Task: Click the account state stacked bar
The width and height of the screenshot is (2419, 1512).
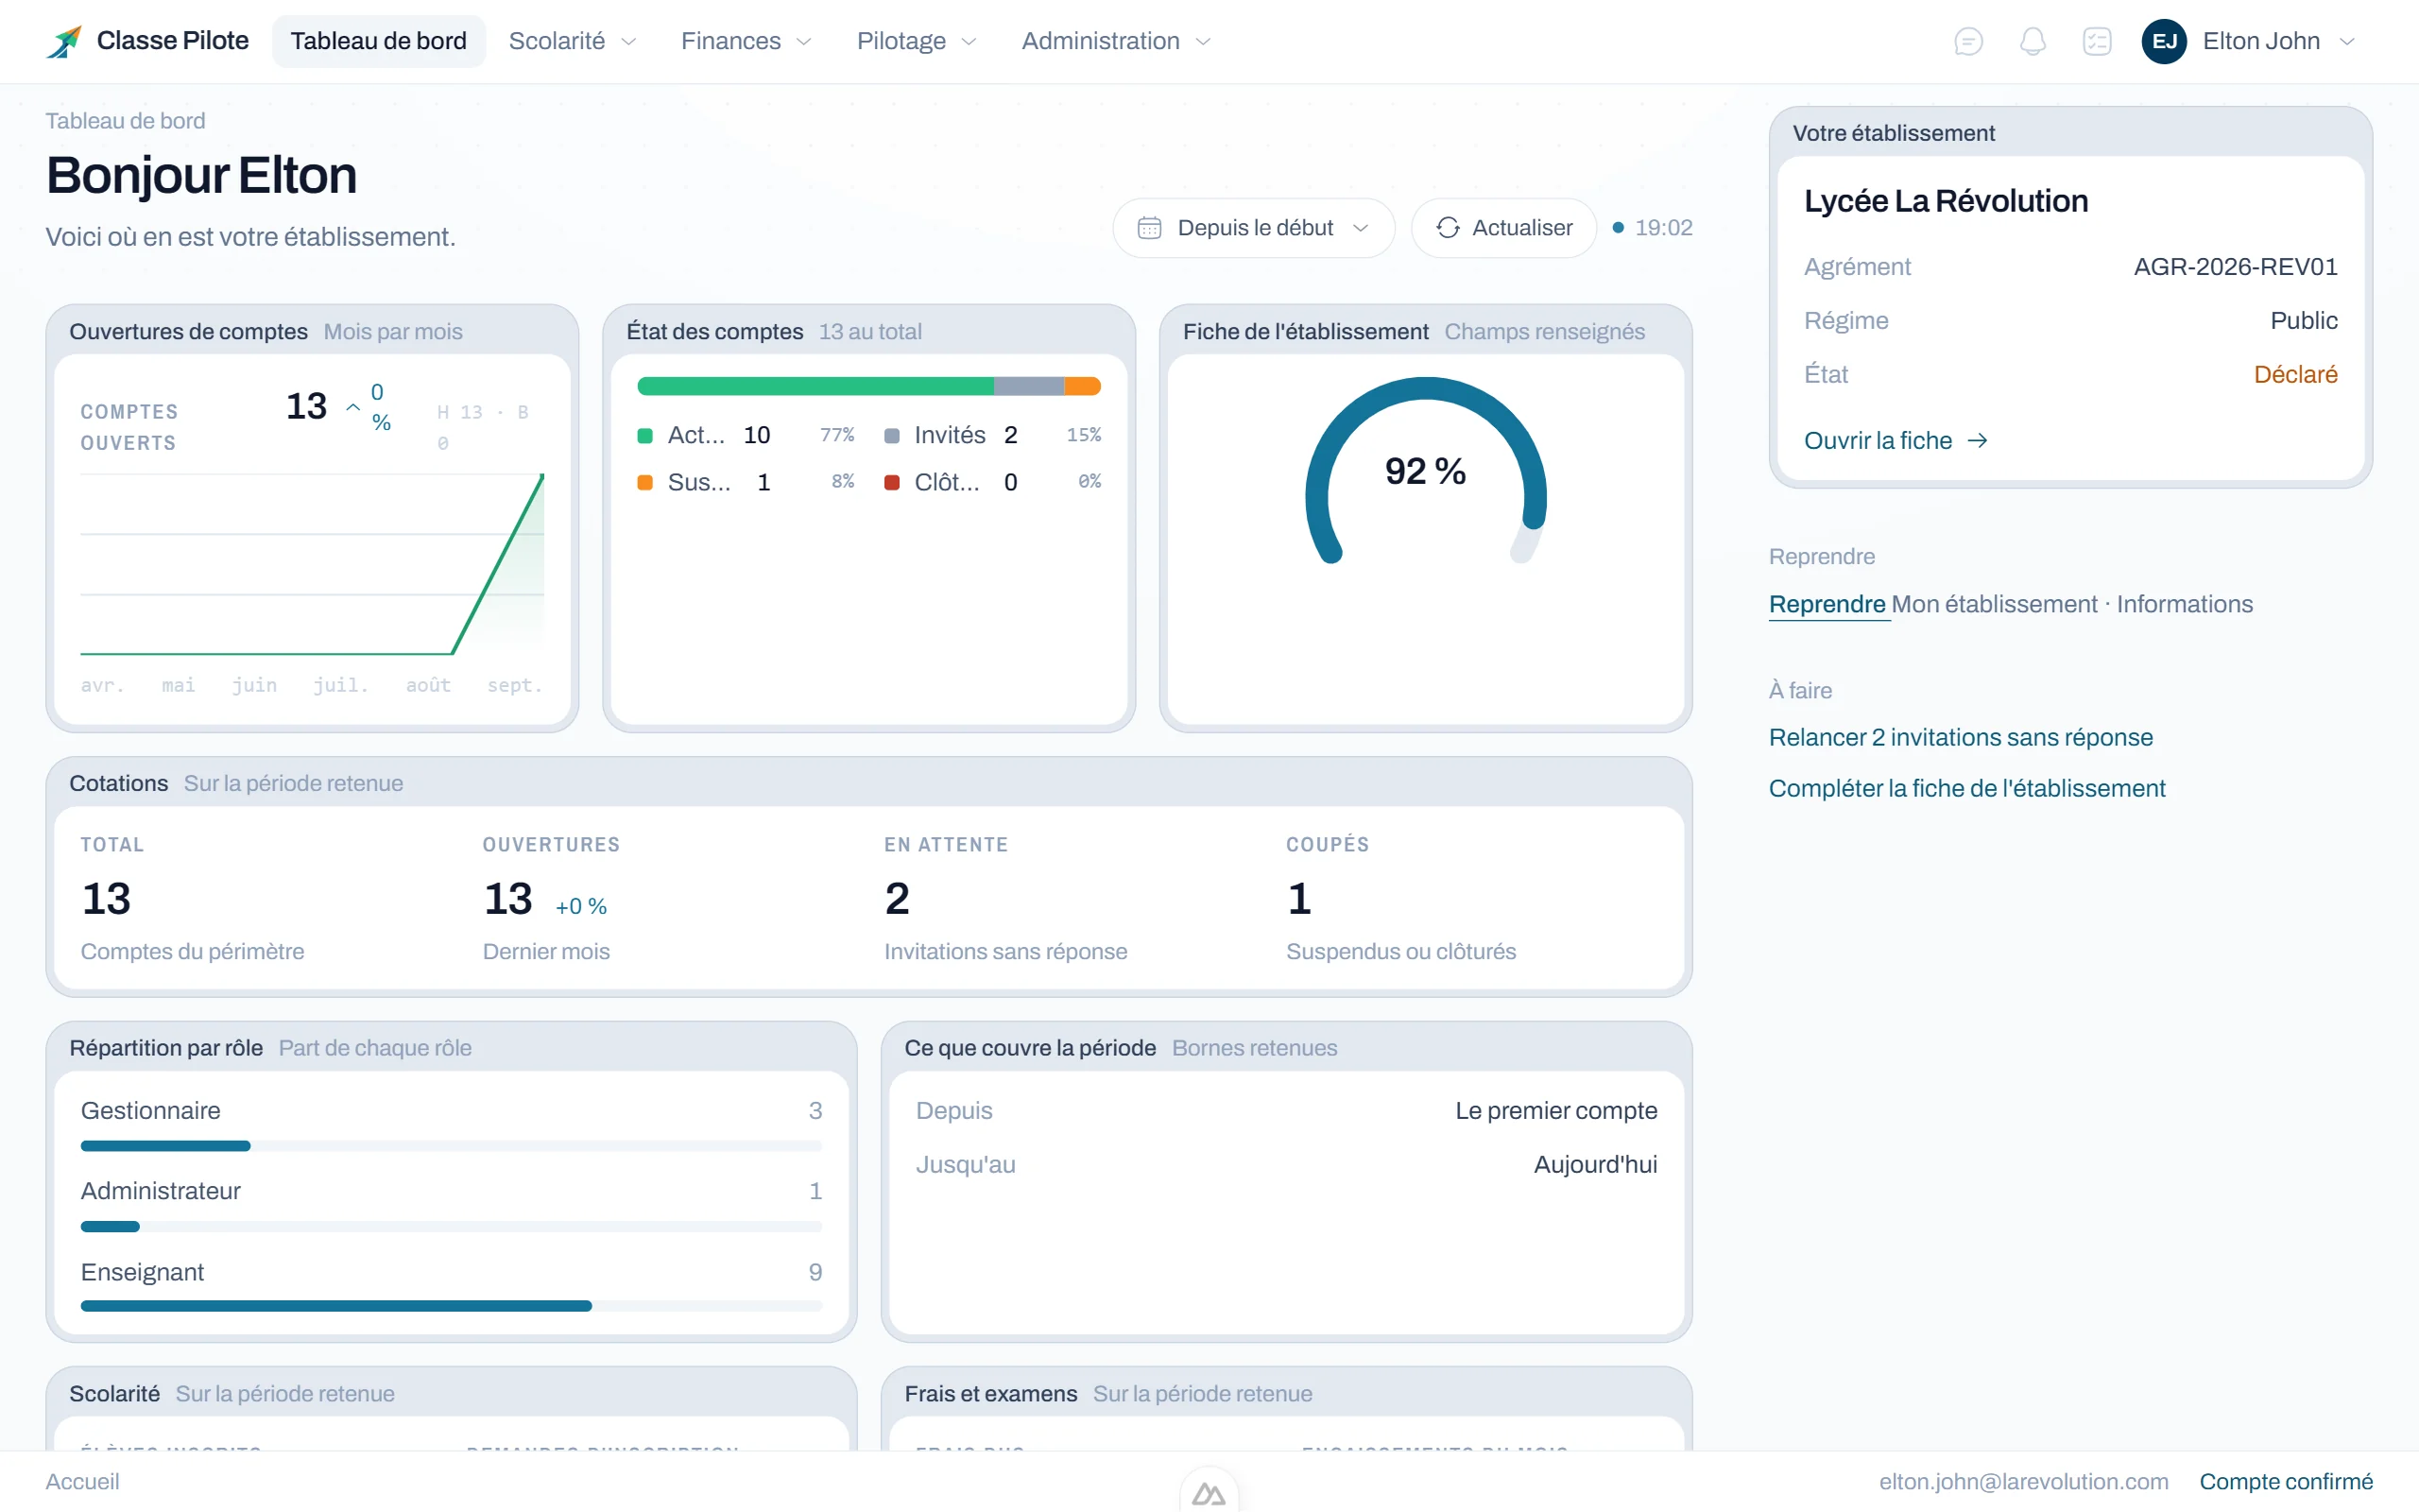Action: (x=868, y=386)
